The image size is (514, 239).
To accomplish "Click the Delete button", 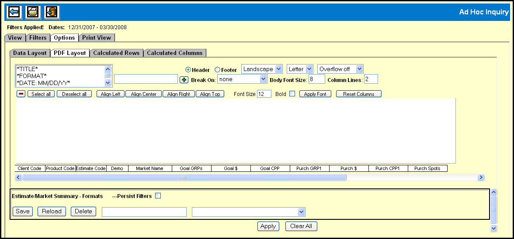I will coord(83,211).
